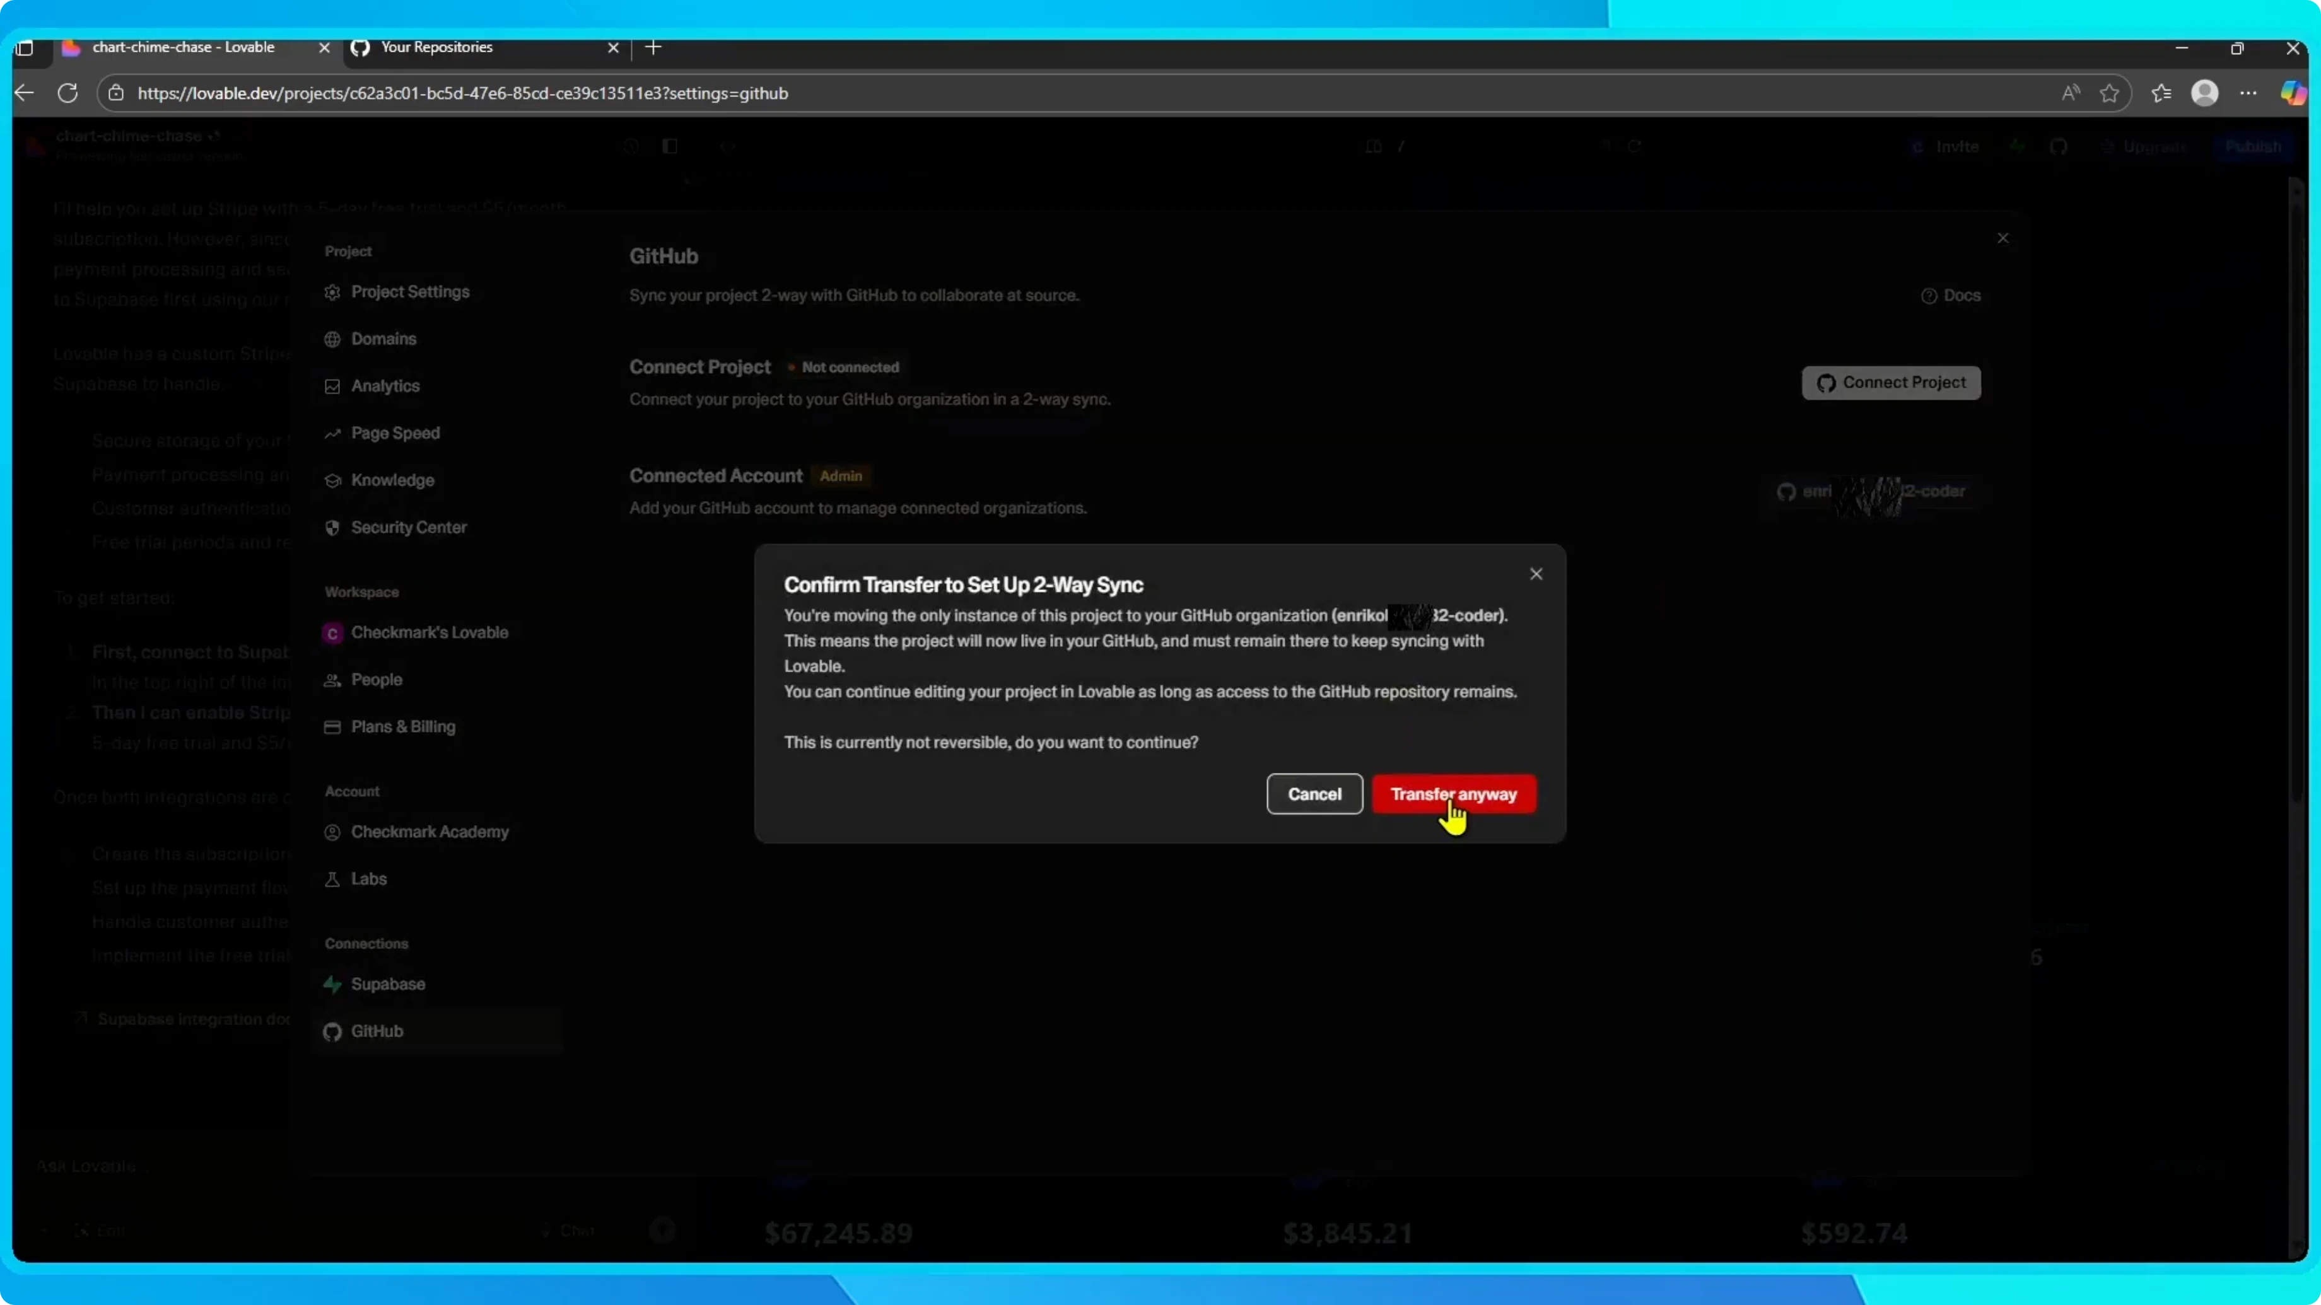This screenshot has width=2321, height=1305.
Task: Open browser Settings and more menu
Action: click(x=2249, y=93)
